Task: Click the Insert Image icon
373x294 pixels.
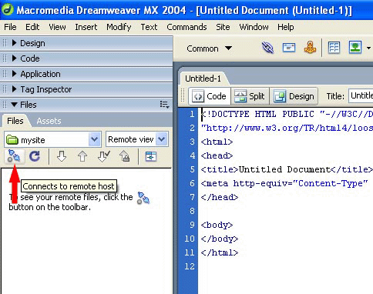Action: pyautogui.click(x=355, y=48)
